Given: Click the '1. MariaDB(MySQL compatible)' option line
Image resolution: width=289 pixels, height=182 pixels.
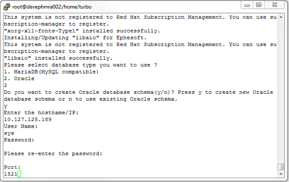Looking at the screenshot, I should point(51,72).
